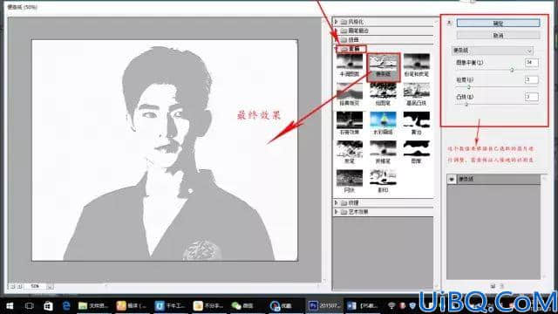Click the 取消 cancel button
Screen dimensions: 558x314
(498, 35)
